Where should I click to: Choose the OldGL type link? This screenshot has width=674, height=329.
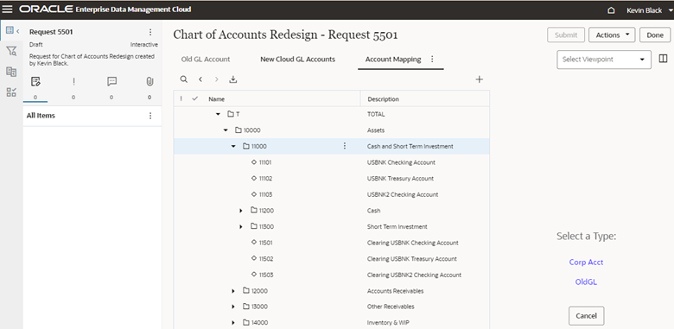click(x=586, y=282)
